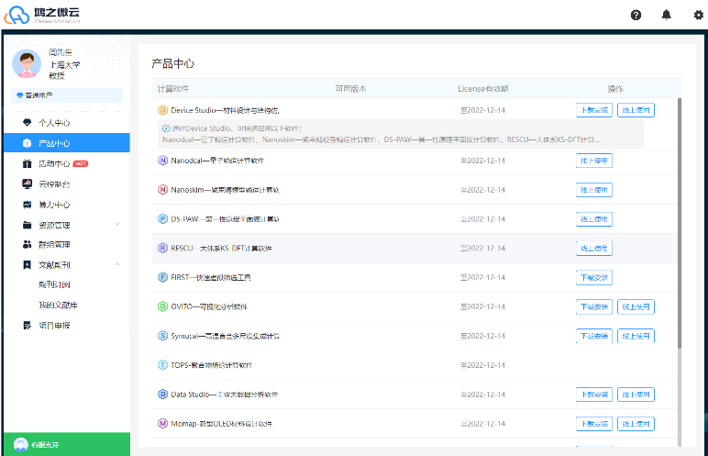This screenshot has width=708, height=456.
Task: Select 项目申报 in the sidebar
Action: [53, 325]
